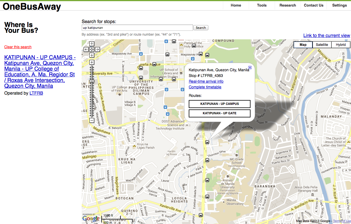This screenshot has width=351, height=224.
Task: Zoom out with the minus button
Action: click(x=92, y=120)
